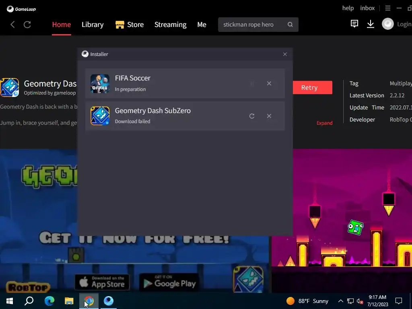Remove Geometry Dash SubZero from installer list
Image resolution: width=412 pixels, height=309 pixels.
tap(269, 116)
